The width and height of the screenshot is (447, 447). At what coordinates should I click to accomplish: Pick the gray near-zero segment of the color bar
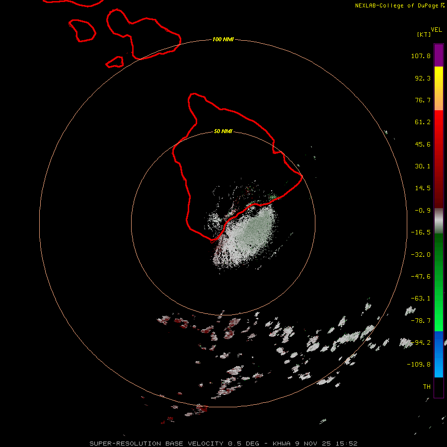[x=439, y=221]
